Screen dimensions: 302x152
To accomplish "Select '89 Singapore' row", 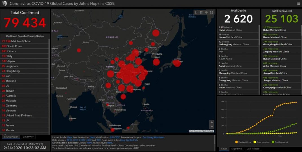I will (24, 66).
